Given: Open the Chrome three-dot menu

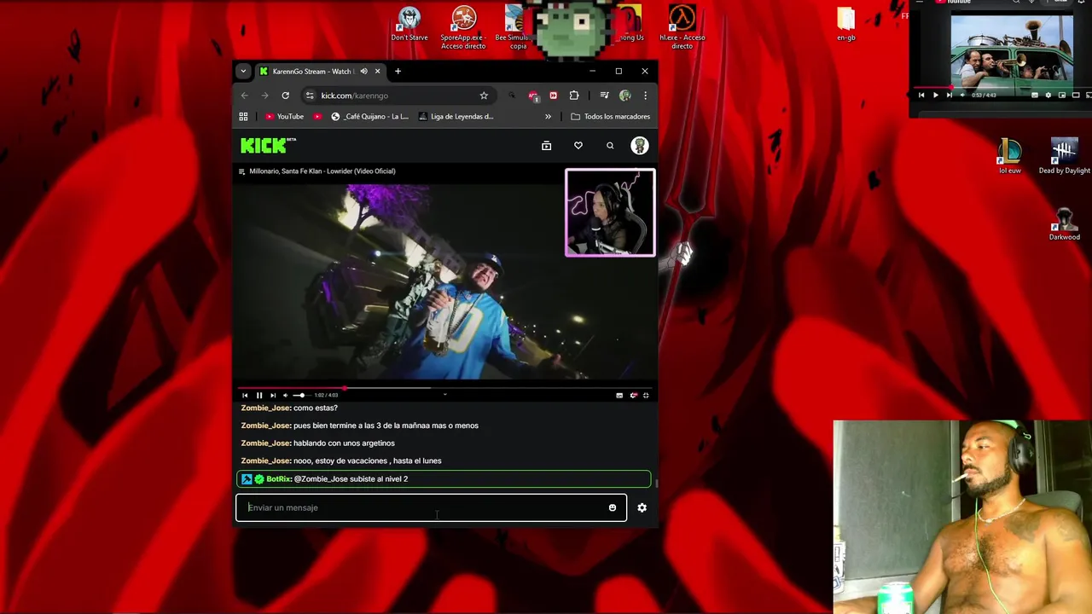Looking at the screenshot, I should click(x=645, y=96).
